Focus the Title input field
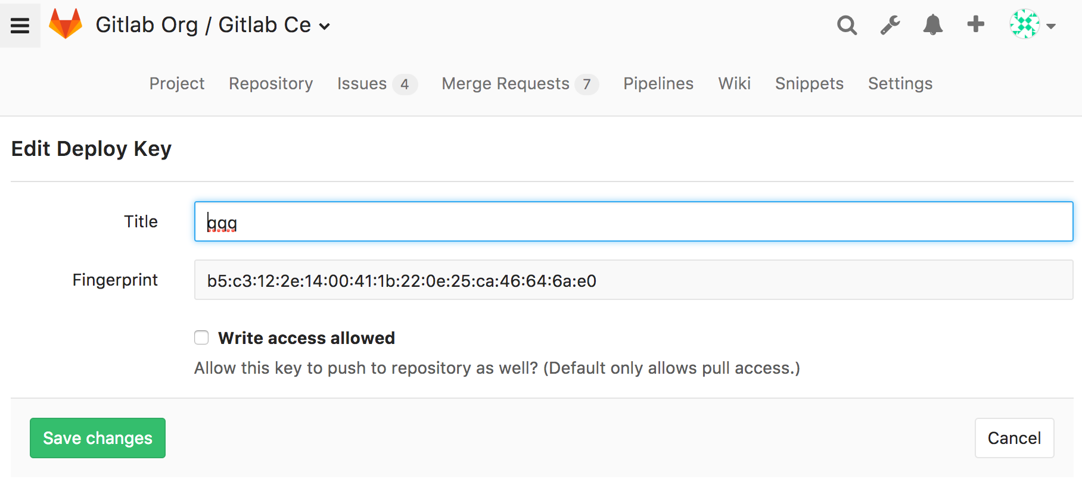Screen dimensions: 1082x488 634,221
